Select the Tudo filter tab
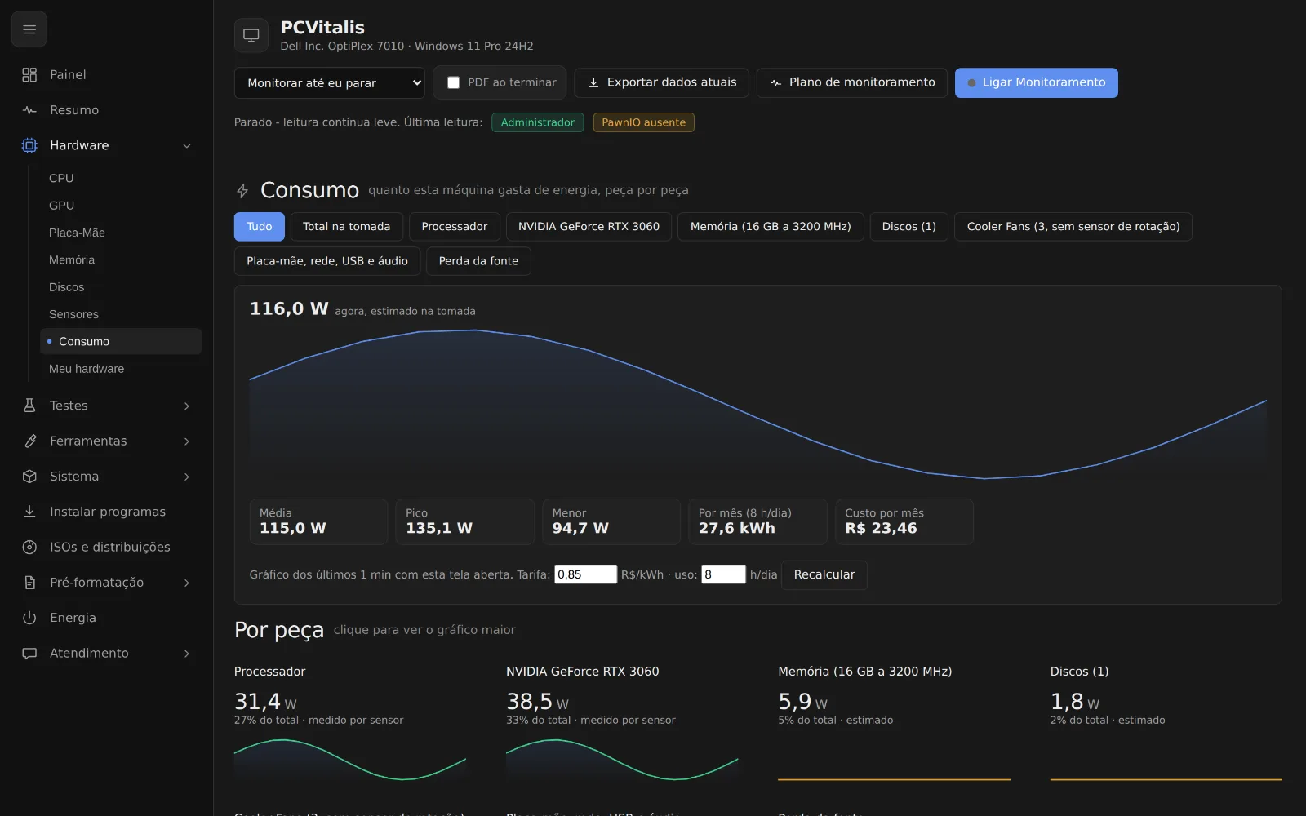1306x816 pixels. 260,227
